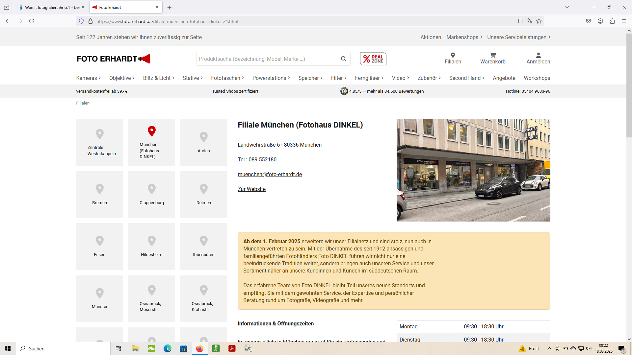Click the Anmelden user icon
This screenshot has height=355, width=632.
[538, 55]
